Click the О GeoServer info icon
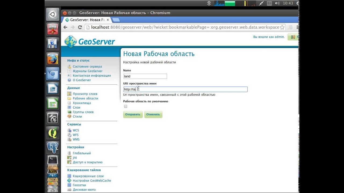 [x=69, y=80]
